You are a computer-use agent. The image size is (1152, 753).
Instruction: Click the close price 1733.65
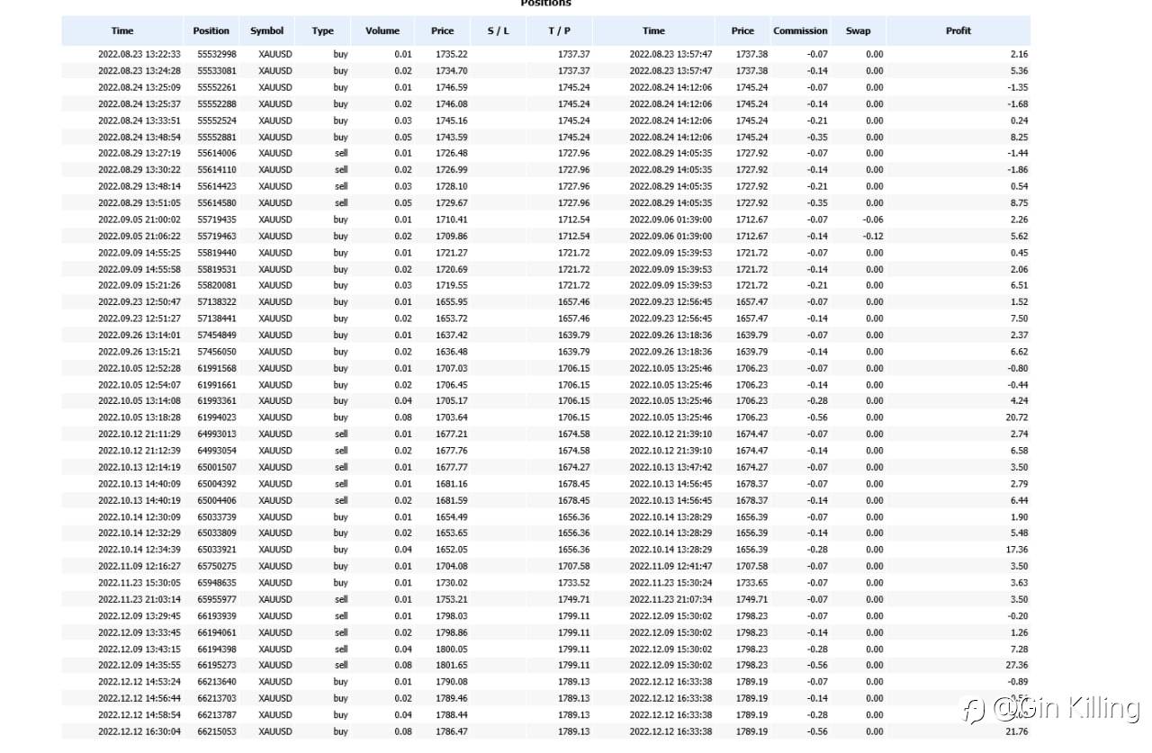(751, 582)
